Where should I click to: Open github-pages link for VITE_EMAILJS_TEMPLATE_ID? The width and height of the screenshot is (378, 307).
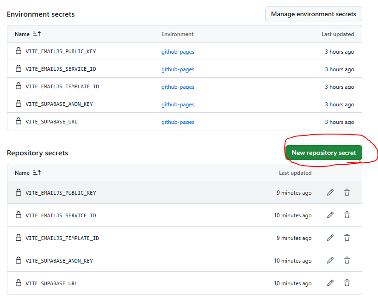pos(178,87)
